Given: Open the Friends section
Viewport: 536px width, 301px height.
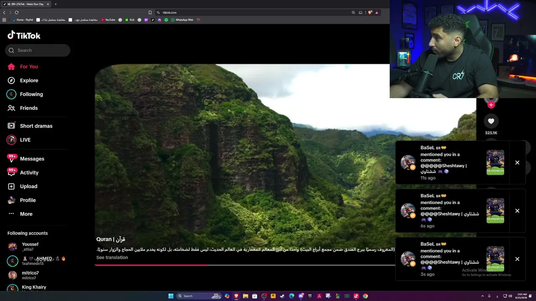Looking at the screenshot, I should 23,108.
